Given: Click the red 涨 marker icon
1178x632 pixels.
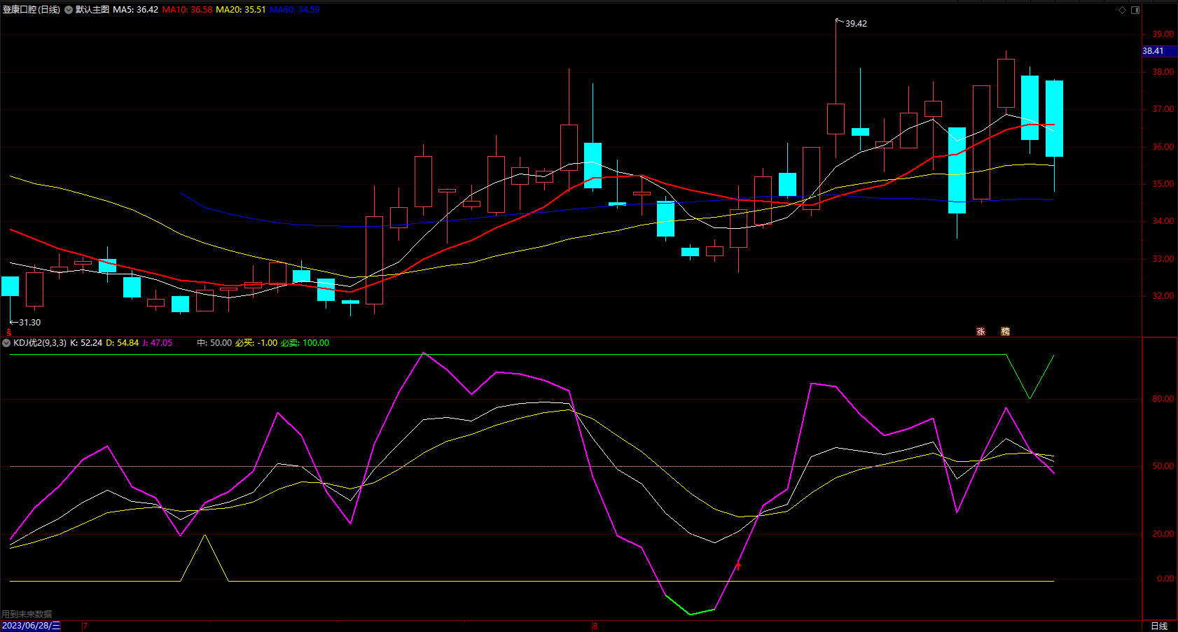Looking at the screenshot, I should tap(980, 332).
